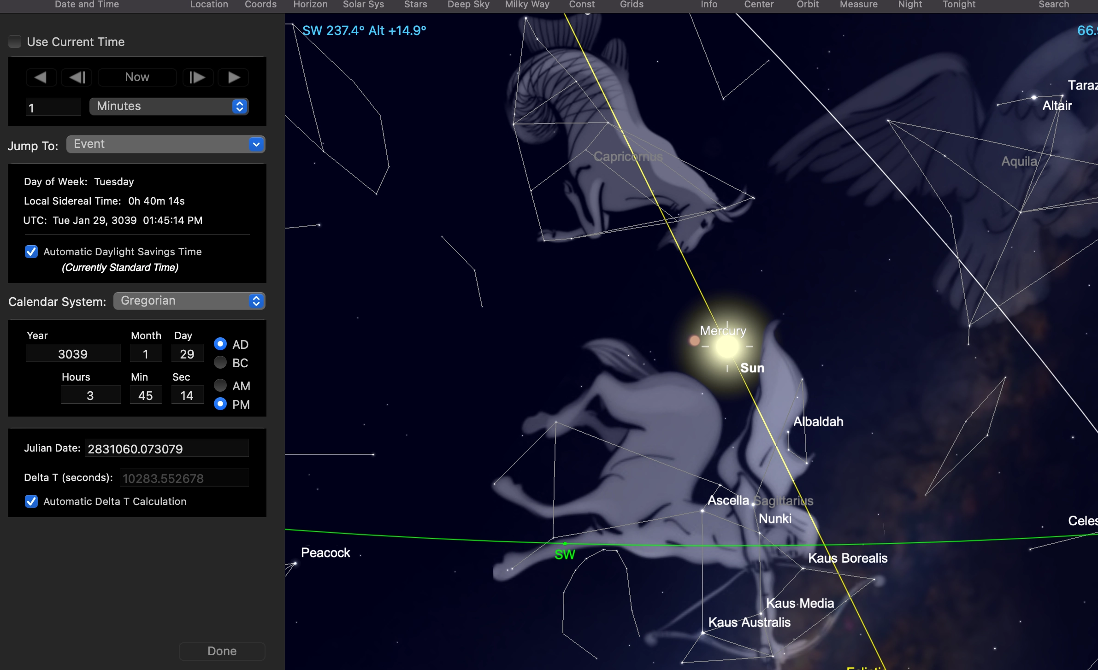Screen dimensions: 1098x670
Task: Select the BC era radio button
Action: 220,363
